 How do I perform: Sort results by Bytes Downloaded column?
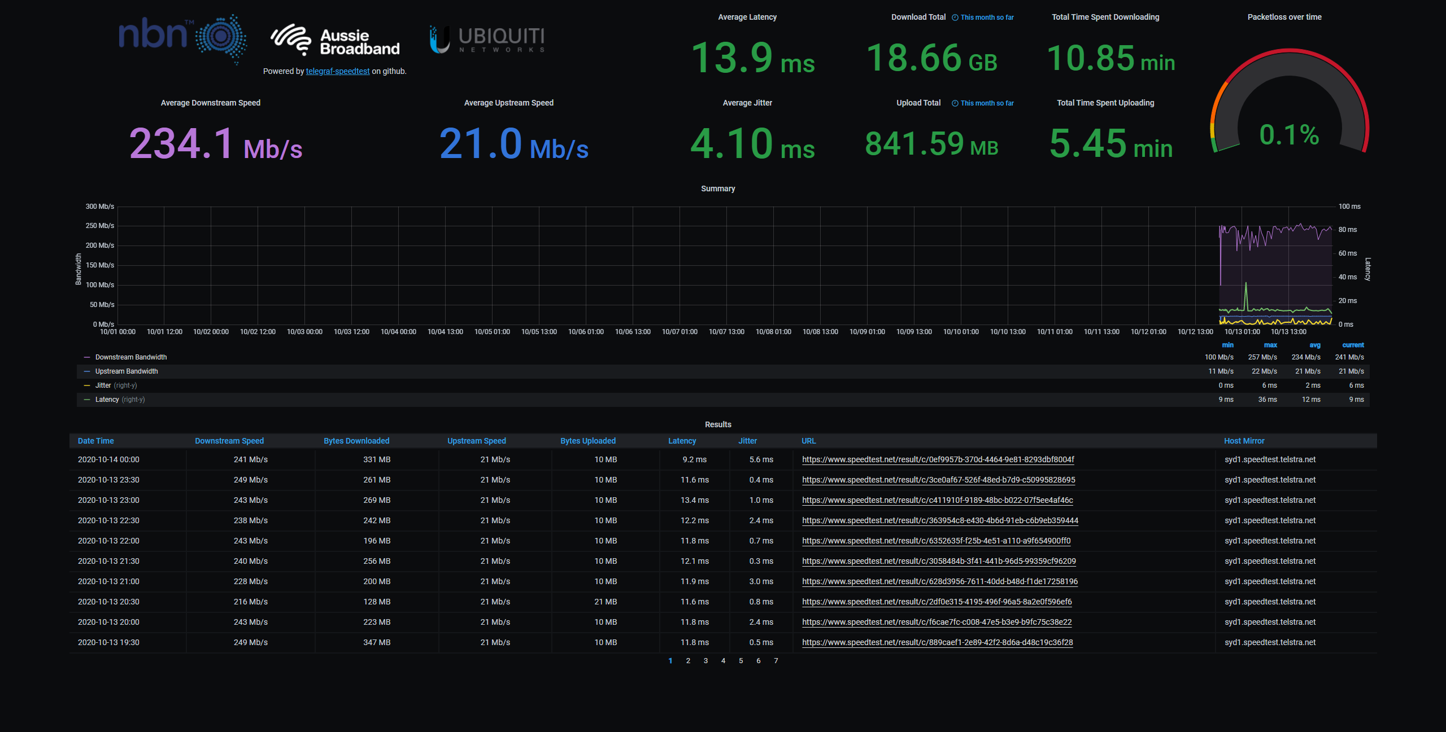pos(356,441)
